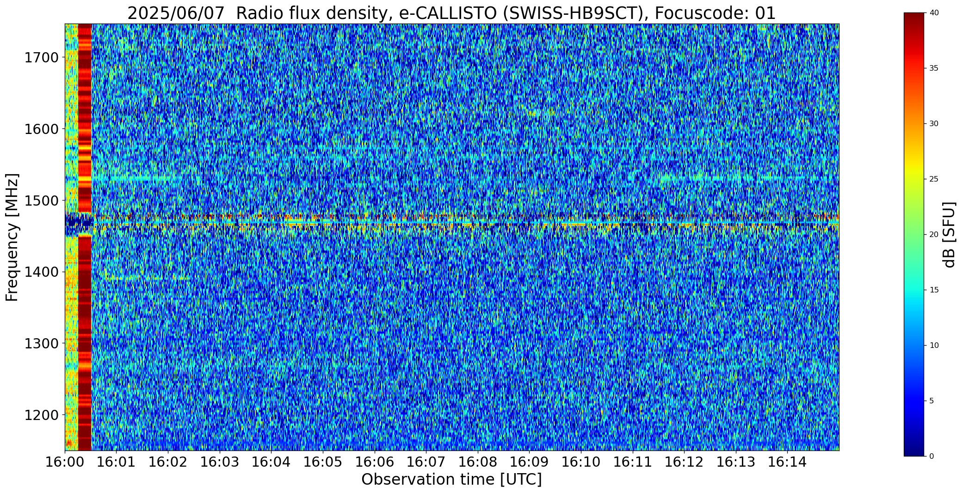Click the 16:00 time tick label
Viewport: 963px width, 493px height.
[65, 462]
